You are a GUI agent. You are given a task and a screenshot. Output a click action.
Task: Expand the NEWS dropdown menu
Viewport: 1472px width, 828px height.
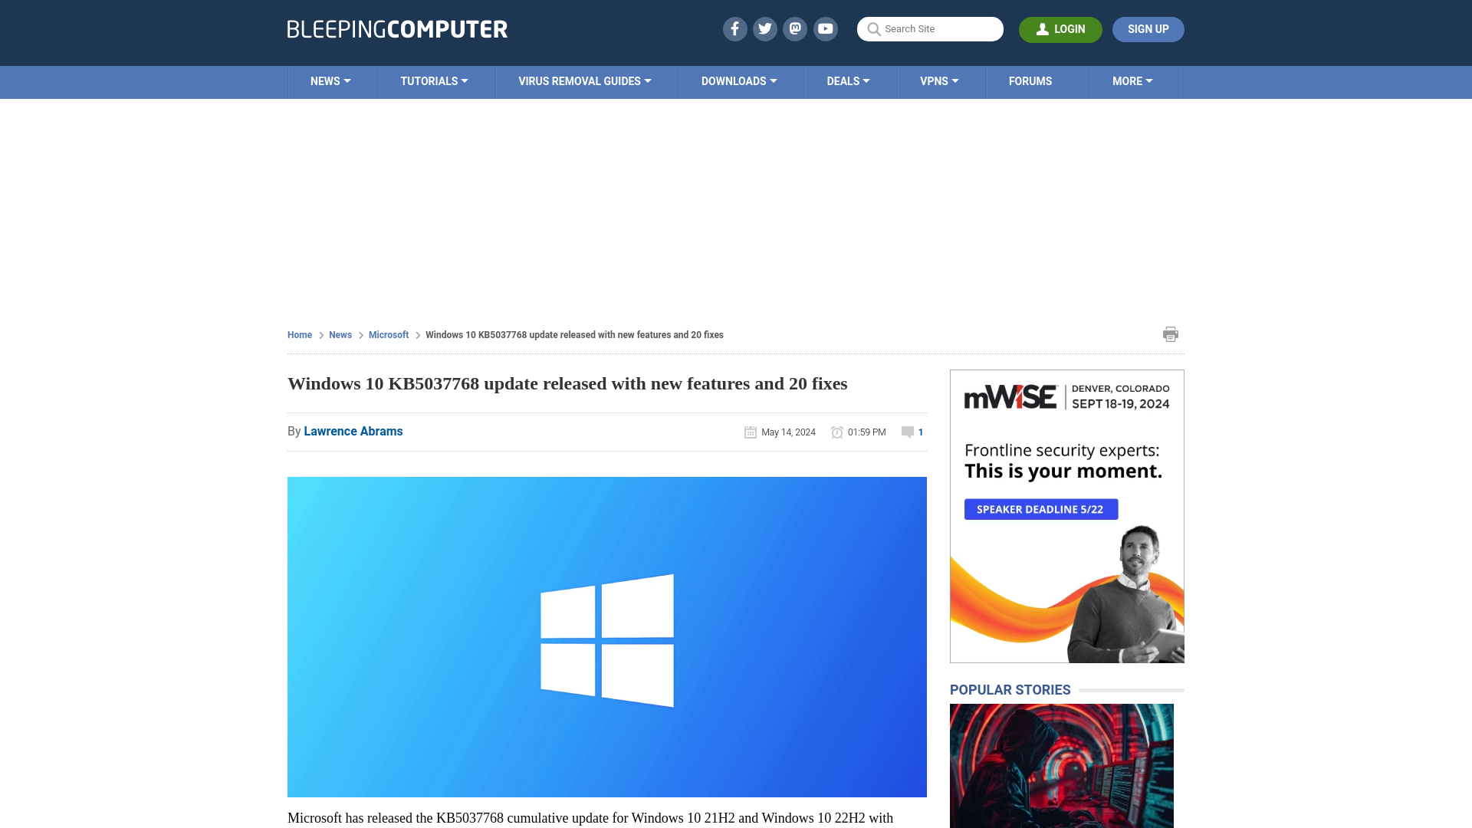click(330, 80)
